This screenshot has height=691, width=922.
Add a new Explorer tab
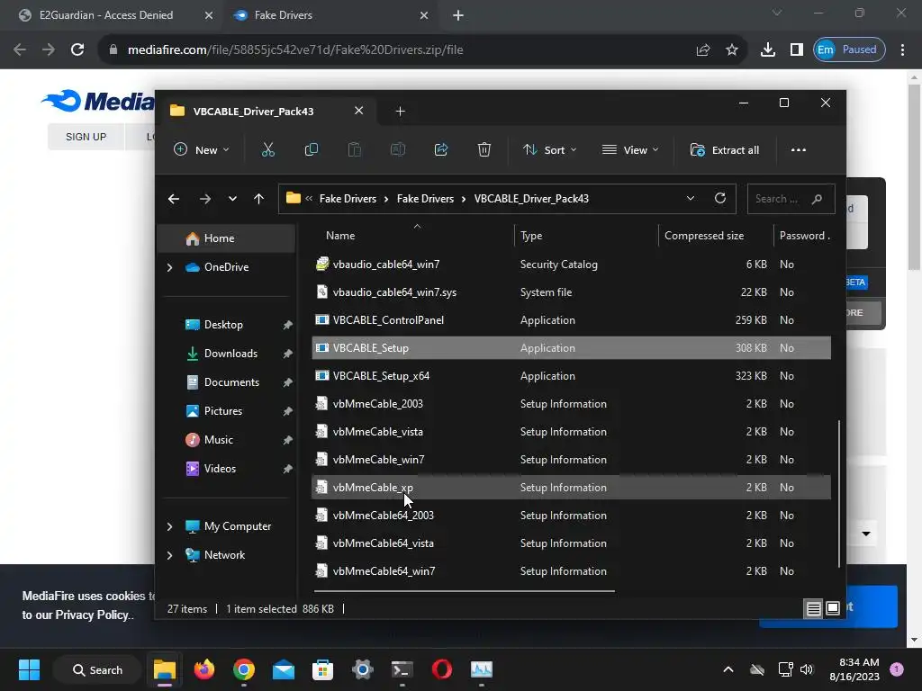(401, 111)
